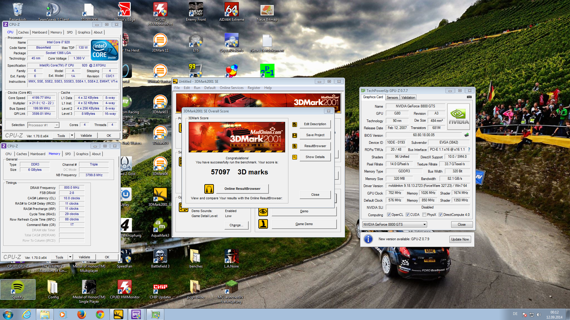This screenshot has height=320, width=570.
Task: Click the ResultBrowser button
Action: [x=315, y=146]
